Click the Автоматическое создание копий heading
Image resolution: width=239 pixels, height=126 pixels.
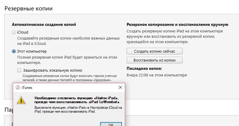click(44, 24)
